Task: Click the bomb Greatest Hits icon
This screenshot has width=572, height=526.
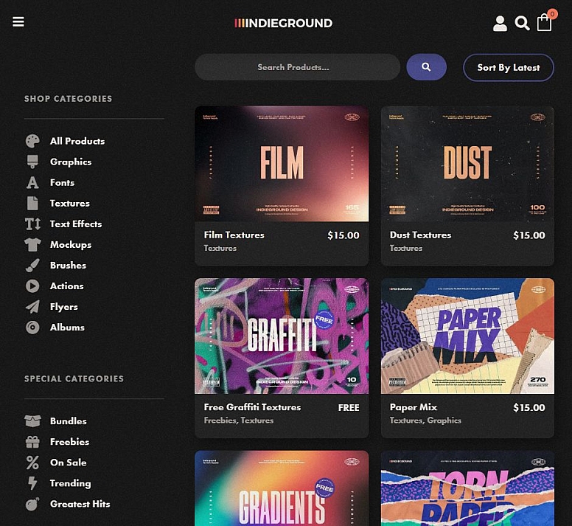Action: click(x=32, y=504)
